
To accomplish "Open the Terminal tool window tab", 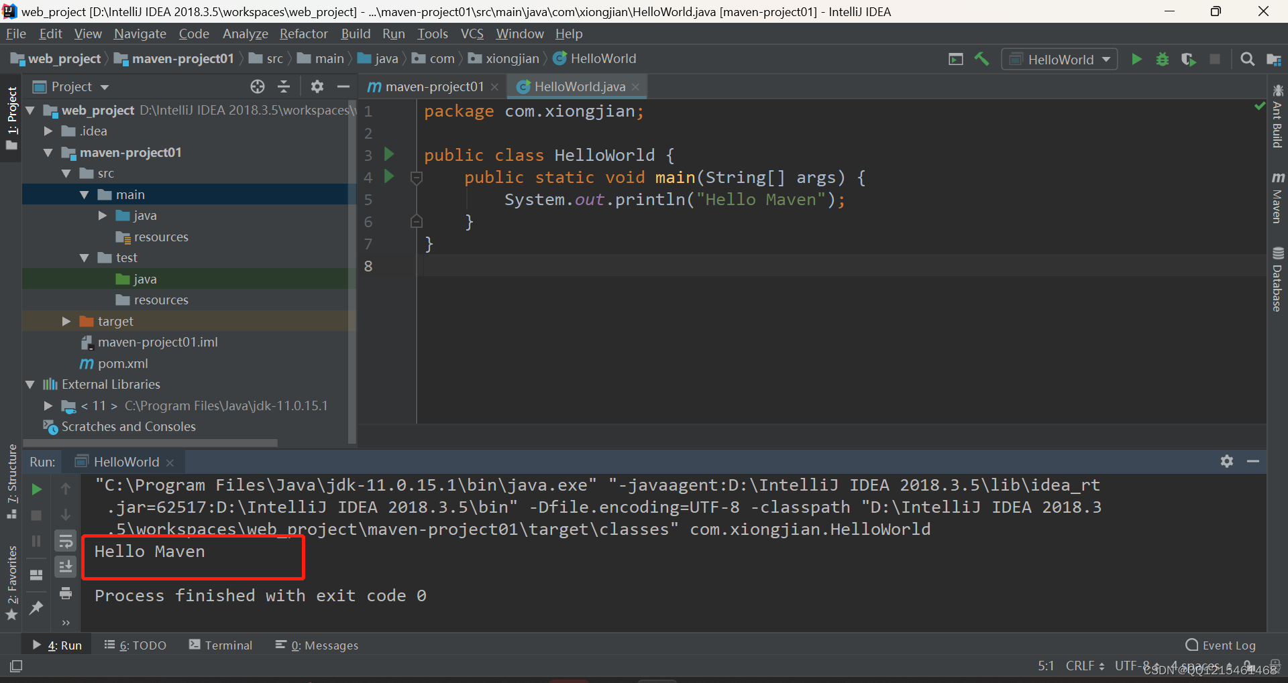I will point(221,645).
